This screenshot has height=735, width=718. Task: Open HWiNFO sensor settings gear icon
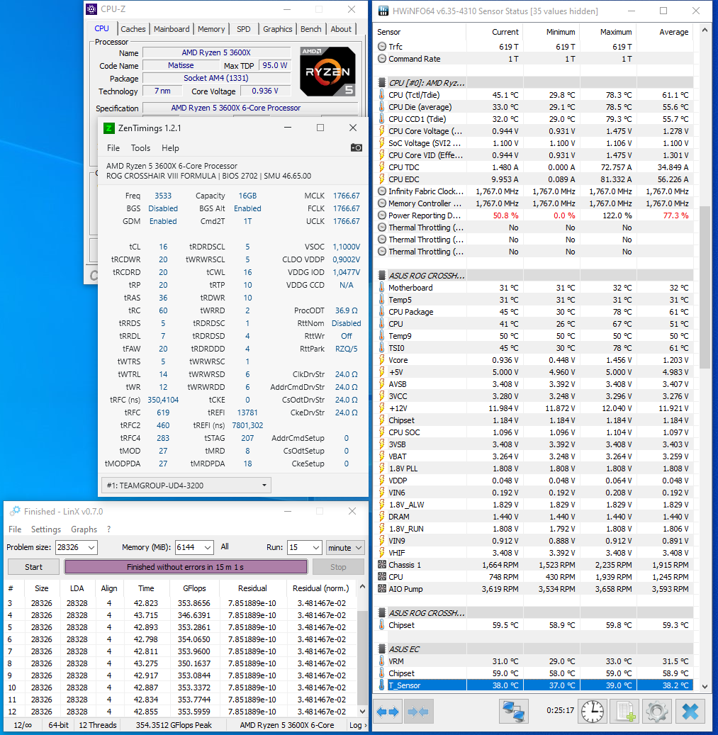pos(657,712)
